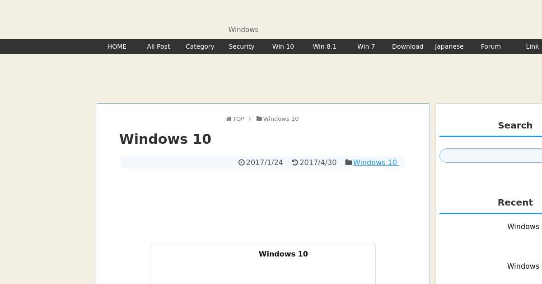
Task: Click the folder icon in the breadcrumb
Action: 259,119
